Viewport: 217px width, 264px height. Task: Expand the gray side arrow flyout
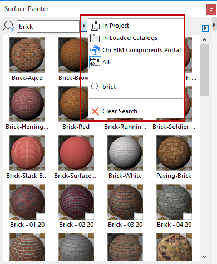pyautogui.click(x=214, y=24)
